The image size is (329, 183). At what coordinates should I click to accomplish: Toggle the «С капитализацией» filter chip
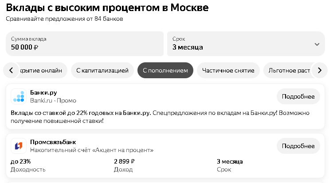click(102, 70)
